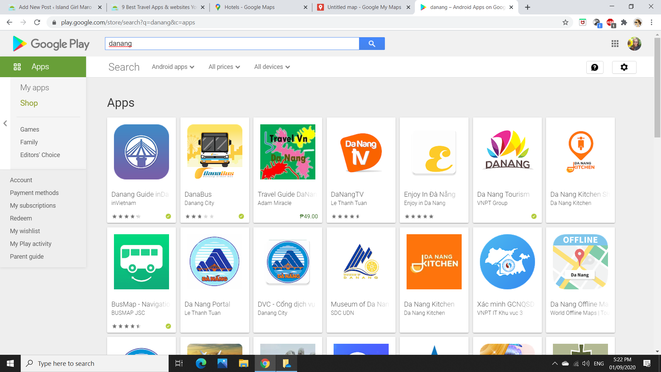Expand the Android apps filter dropdown
The height and width of the screenshot is (372, 661).
[x=173, y=67]
